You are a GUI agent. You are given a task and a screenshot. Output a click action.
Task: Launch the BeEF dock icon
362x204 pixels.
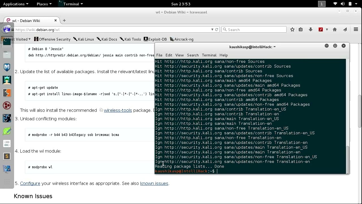click(7, 118)
